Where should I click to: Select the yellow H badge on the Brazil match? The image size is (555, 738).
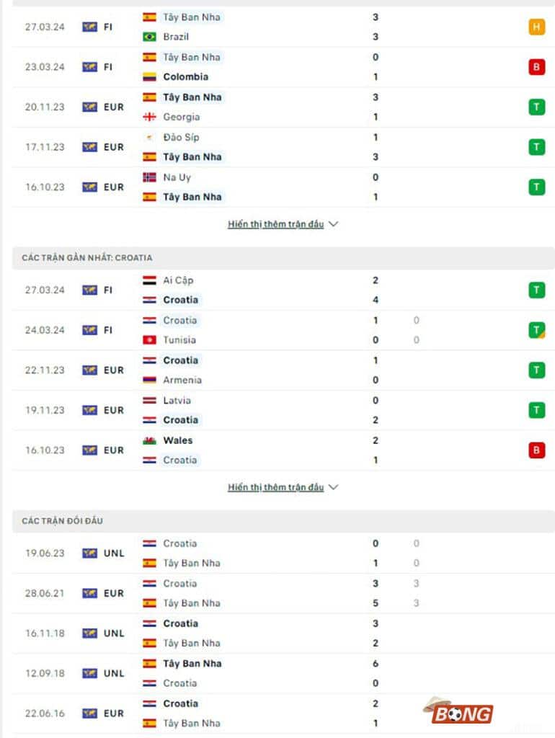[x=536, y=27]
